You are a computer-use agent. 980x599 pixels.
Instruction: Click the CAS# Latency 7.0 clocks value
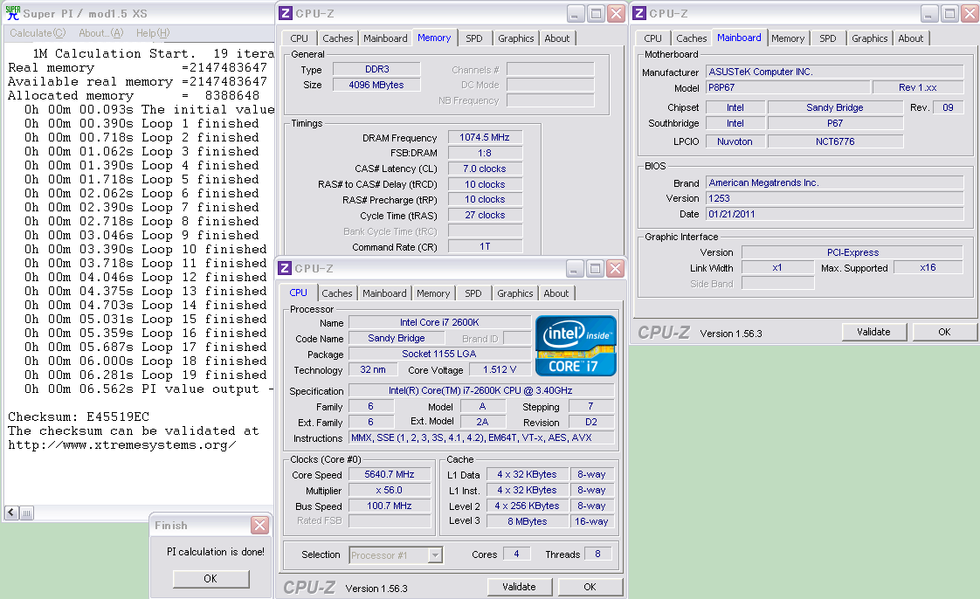[485, 169]
